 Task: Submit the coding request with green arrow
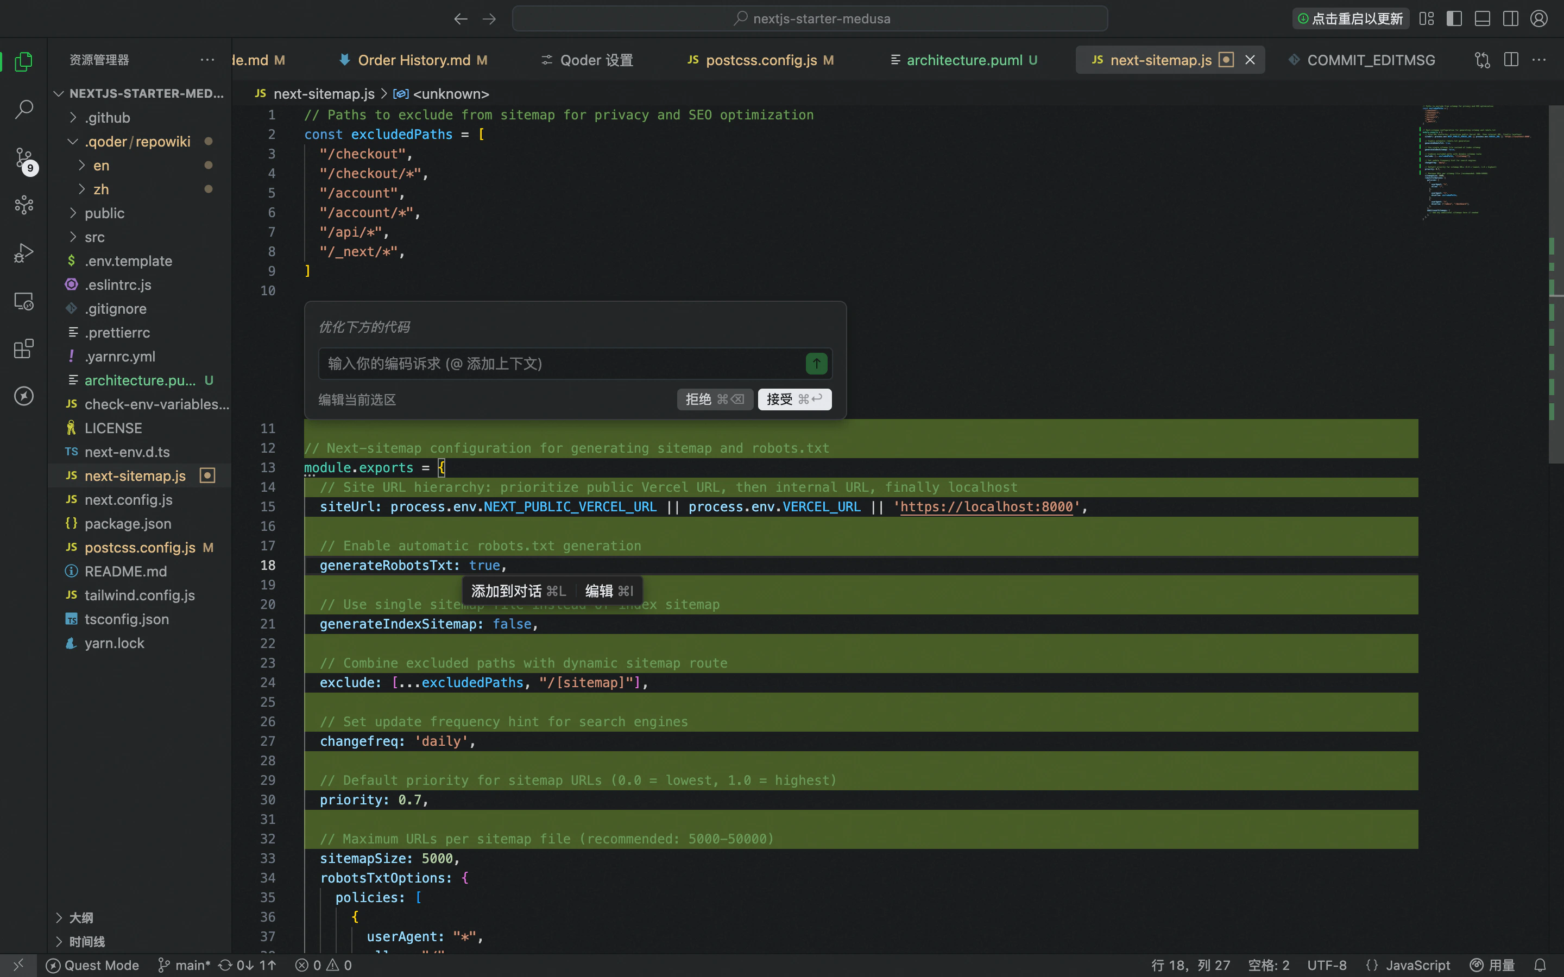pos(816,364)
